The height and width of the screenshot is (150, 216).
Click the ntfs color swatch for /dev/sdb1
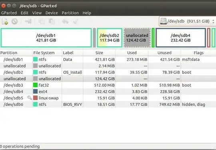pos(36,59)
